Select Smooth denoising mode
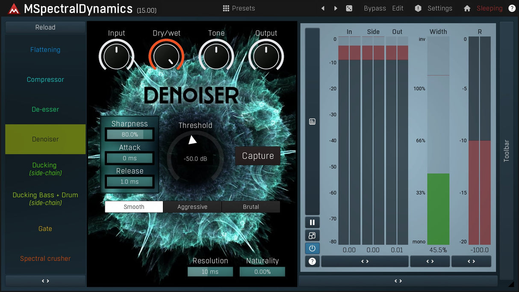The height and width of the screenshot is (292, 519). pos(134,207)
